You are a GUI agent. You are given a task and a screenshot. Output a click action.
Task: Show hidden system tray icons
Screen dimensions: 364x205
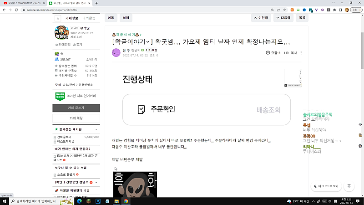click(x=313, y=201)
